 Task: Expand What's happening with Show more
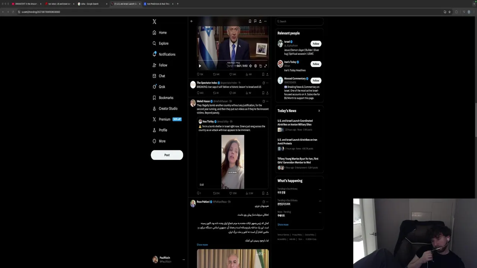click(283, 225)
